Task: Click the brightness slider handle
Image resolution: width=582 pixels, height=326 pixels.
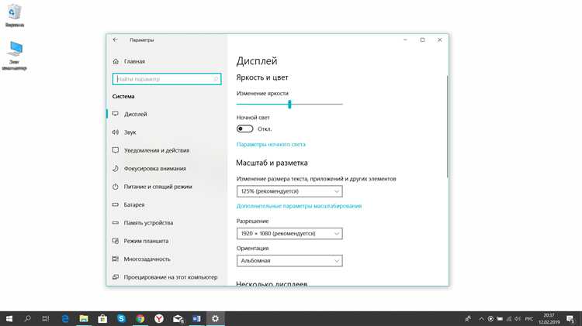Action: (x=289, y=104)
